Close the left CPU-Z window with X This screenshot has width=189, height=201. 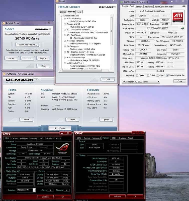(68, 133)
